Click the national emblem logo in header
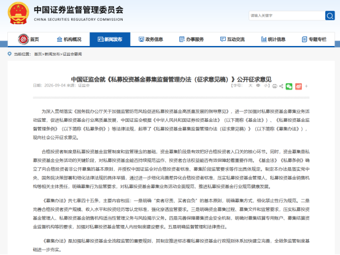340x255 pixels. pyautogui.click(x=18, y=13)
